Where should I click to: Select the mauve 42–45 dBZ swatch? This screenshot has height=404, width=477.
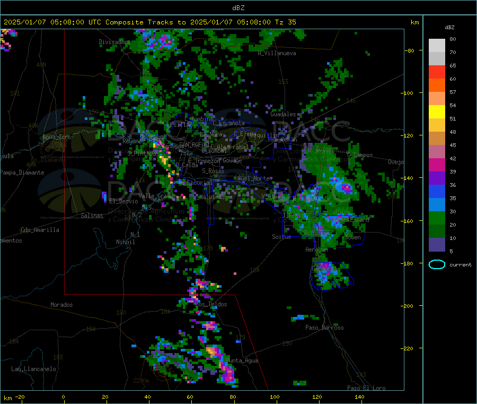pos(437,151)
